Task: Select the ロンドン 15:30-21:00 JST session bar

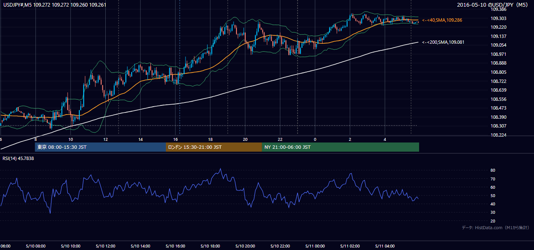Action: pyautogui.click(x=214, y=147)
